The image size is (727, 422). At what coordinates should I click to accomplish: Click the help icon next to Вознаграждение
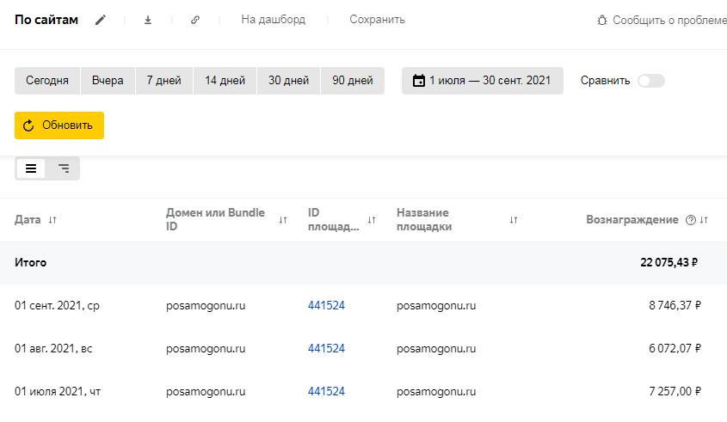click(x=690, y=220)
